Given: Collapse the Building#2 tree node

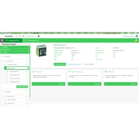Looking at the screenshot, I should (x=2, y=92).
